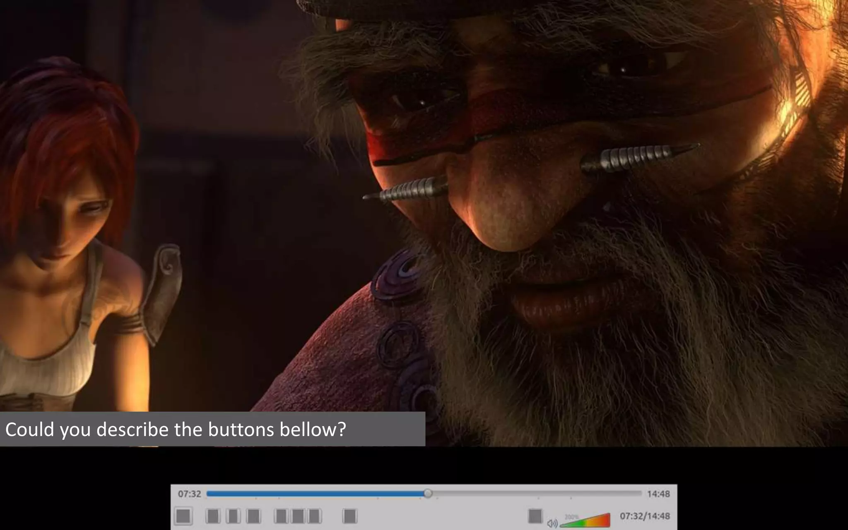Viewport: 848px width, 530px height.
Task: Click the round seek handle on the progress bar
Action: (428, 493)
